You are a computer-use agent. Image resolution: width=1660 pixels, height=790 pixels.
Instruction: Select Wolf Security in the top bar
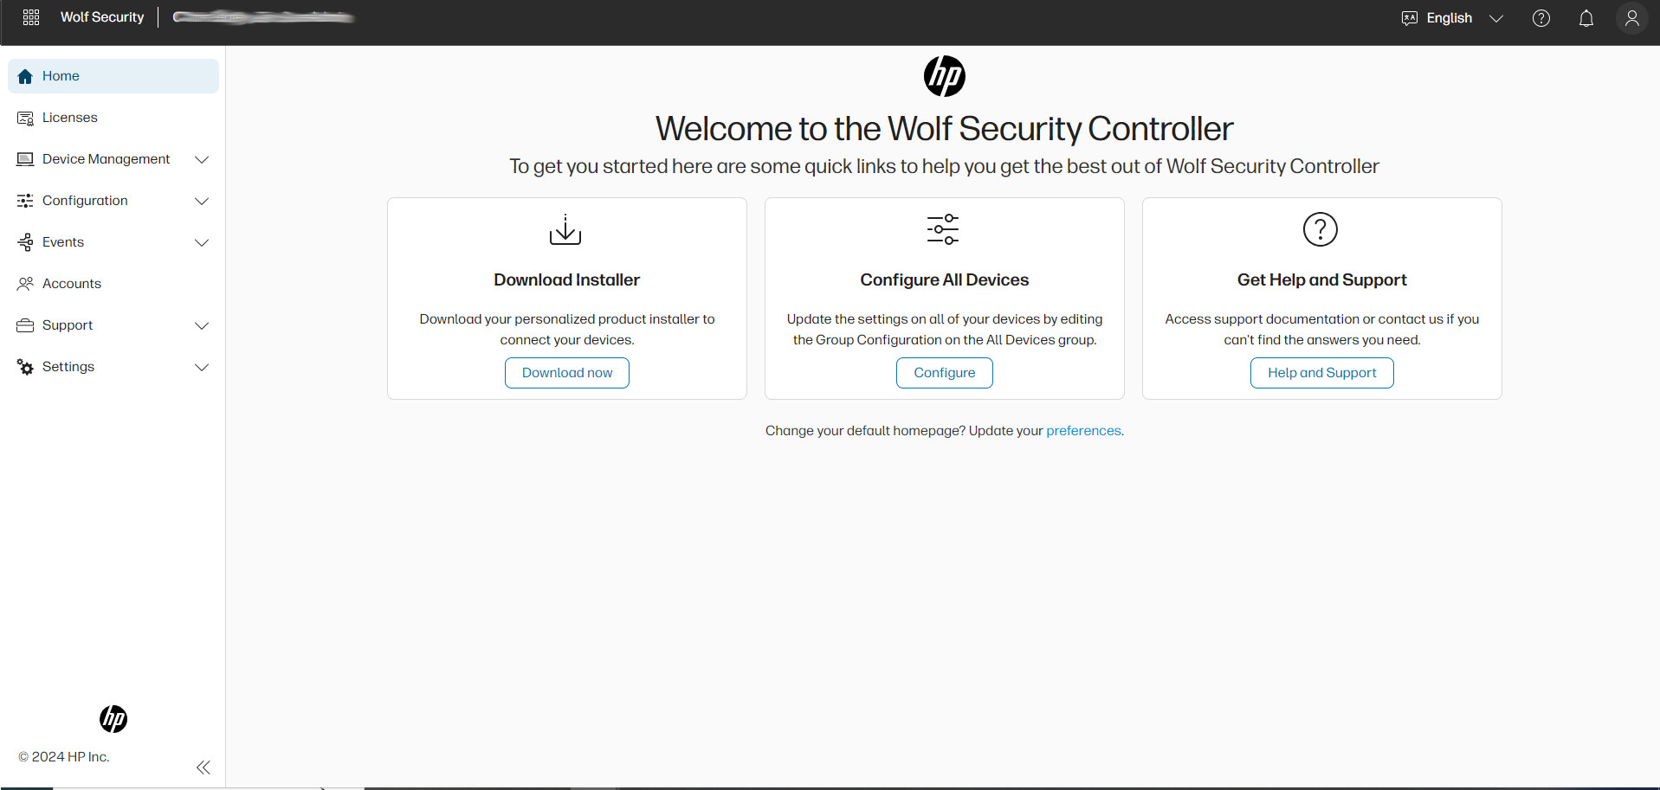pos(101,16)
